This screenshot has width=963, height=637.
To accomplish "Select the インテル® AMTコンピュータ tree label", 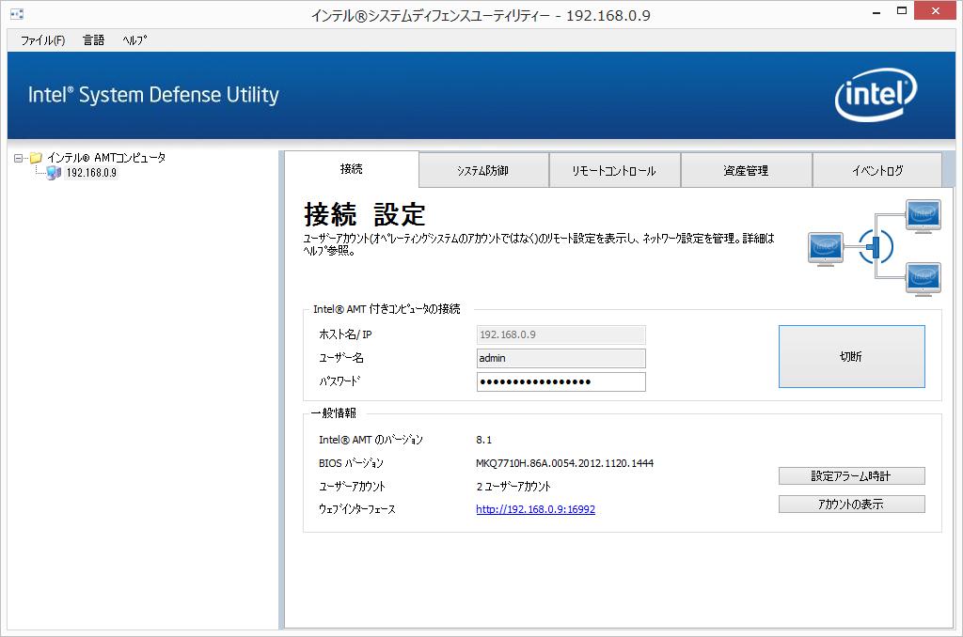I will tap(106, 158).
